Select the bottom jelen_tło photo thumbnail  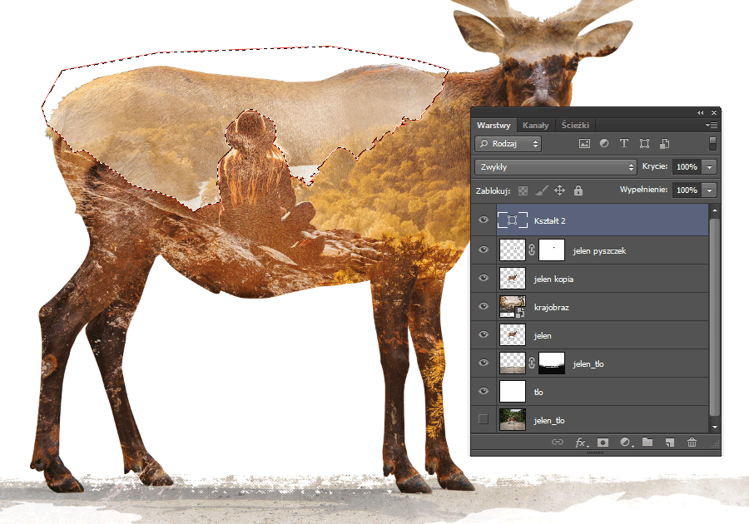click(x=513, y=419)
